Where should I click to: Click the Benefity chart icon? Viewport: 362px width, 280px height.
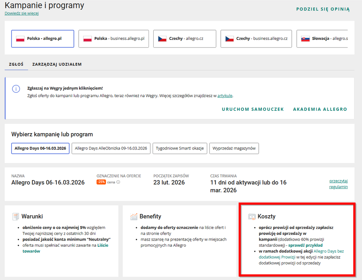pos(134,216)
